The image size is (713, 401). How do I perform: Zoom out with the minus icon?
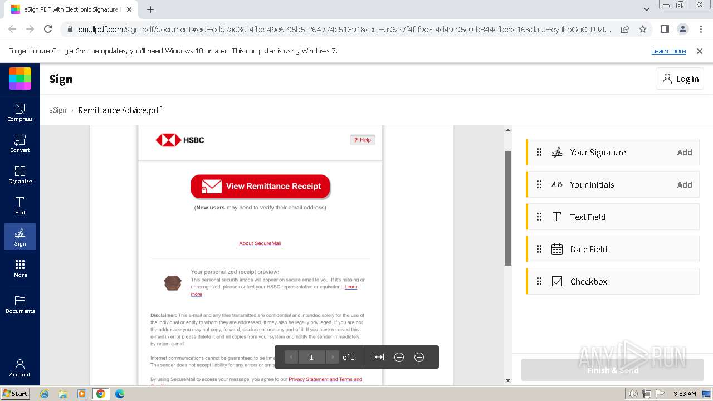point(399,357)
